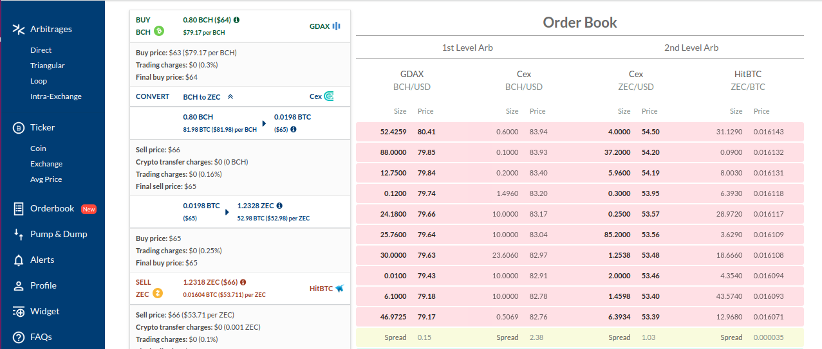This screenshot has width=822, height=349.
Task: Click the Profile person icon
Action: (18, 285)
